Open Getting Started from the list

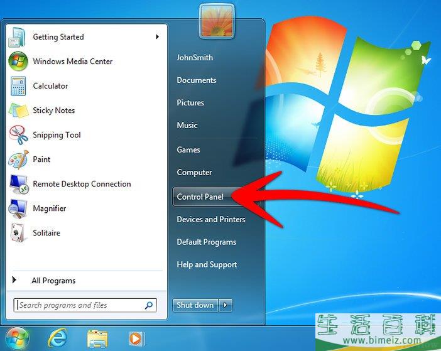(58, 37)
